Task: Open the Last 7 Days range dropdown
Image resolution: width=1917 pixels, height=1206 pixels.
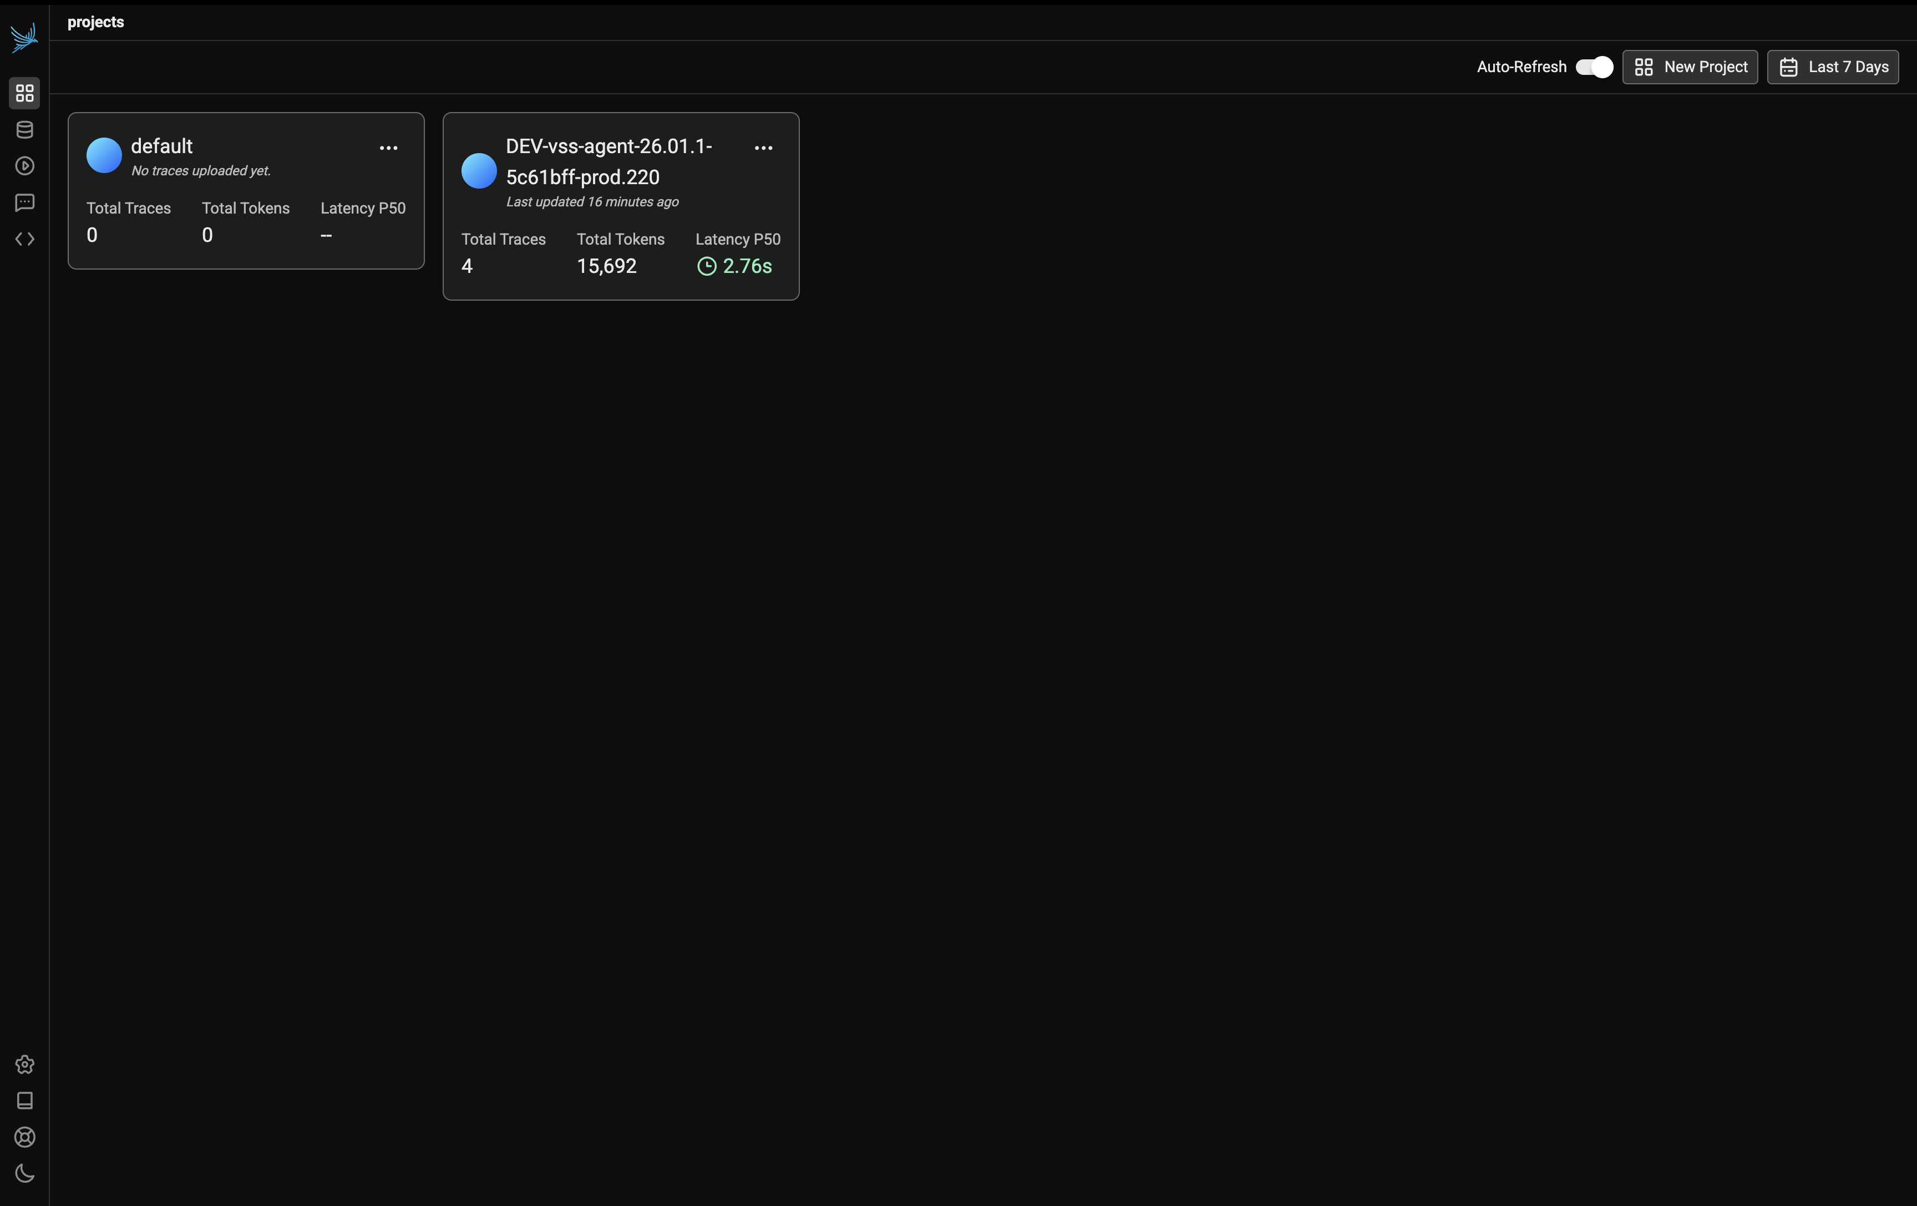Action: click(1833, 67)
